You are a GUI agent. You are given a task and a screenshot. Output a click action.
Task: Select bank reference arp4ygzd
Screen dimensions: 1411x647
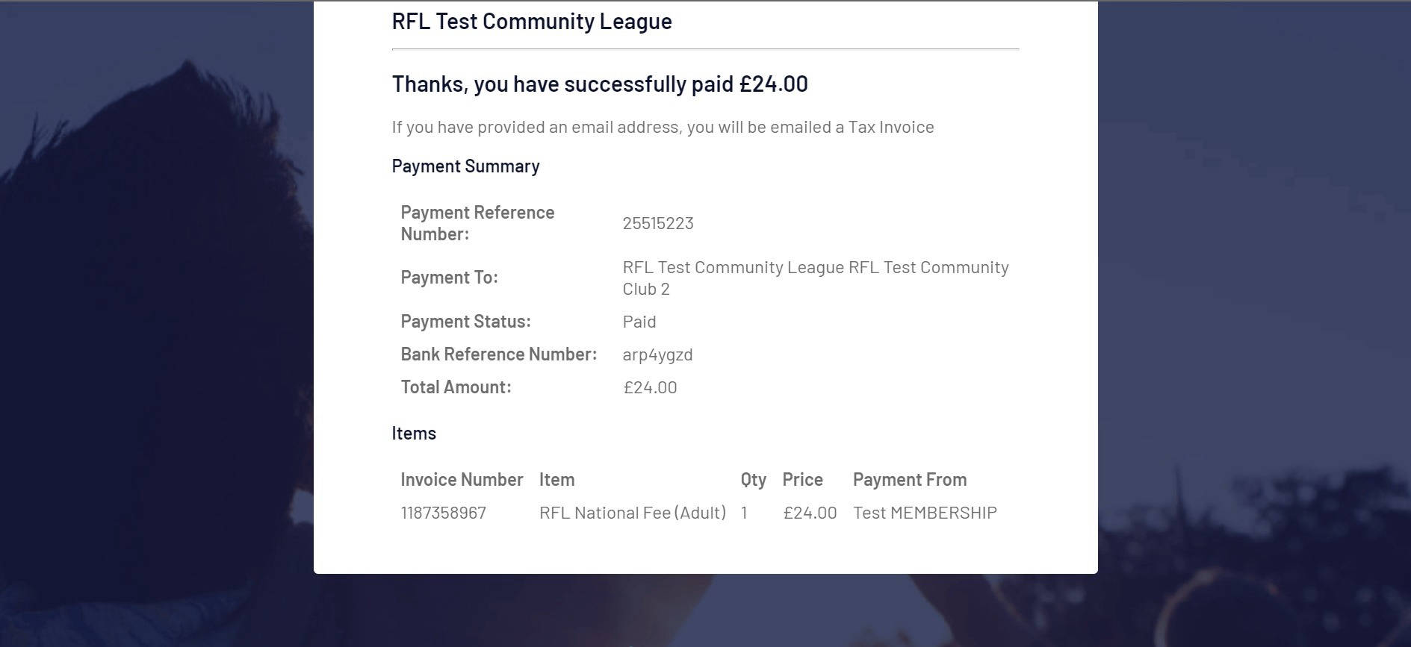657,354
